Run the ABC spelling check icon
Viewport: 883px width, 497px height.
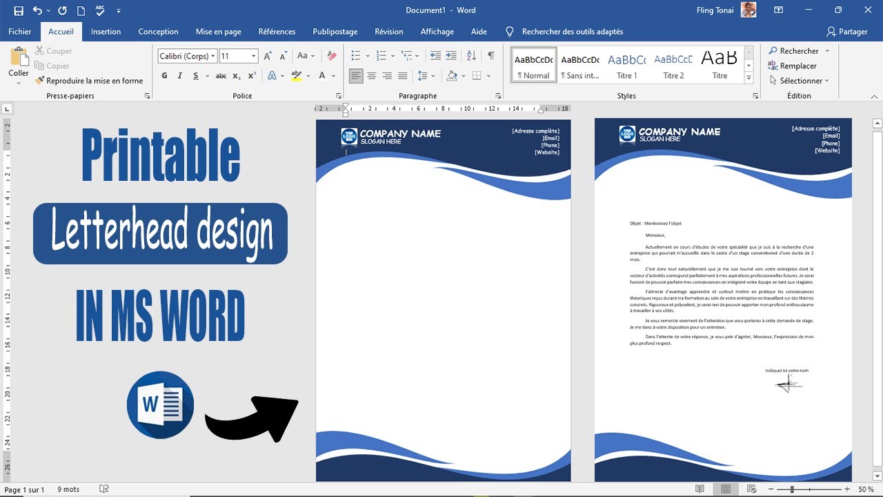(x=101, y=10)
